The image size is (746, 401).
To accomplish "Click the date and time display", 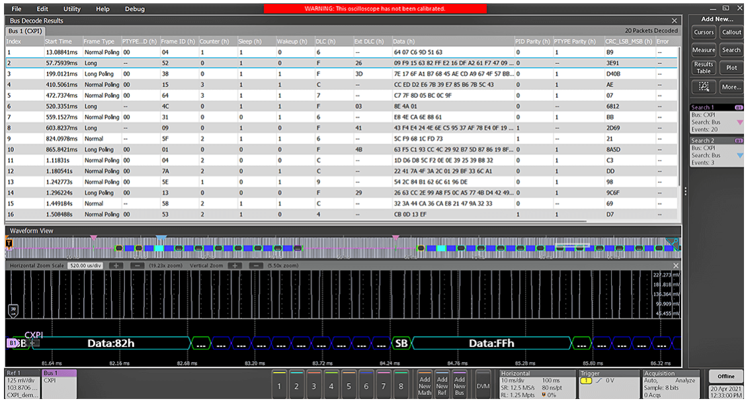I will (725, 392).
